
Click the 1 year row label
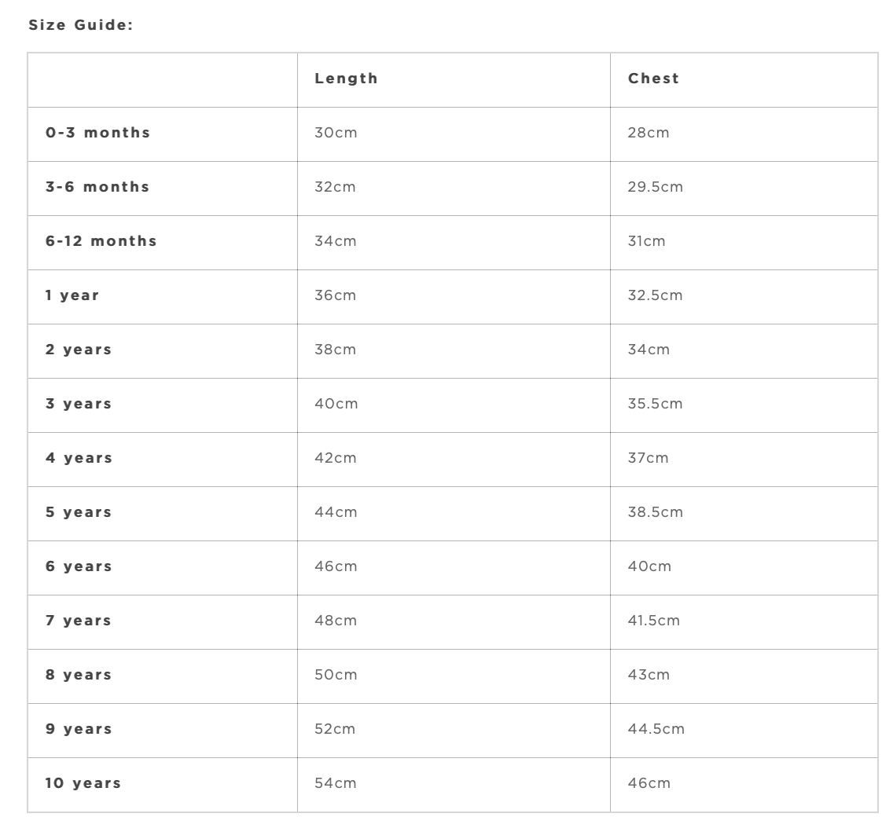72,295
